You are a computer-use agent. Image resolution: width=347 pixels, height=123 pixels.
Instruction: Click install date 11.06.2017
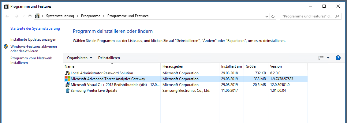229,91
